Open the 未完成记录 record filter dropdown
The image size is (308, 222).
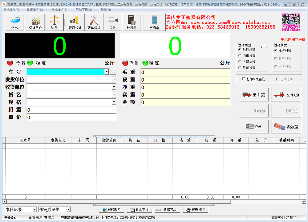click(x=68, y=209)
